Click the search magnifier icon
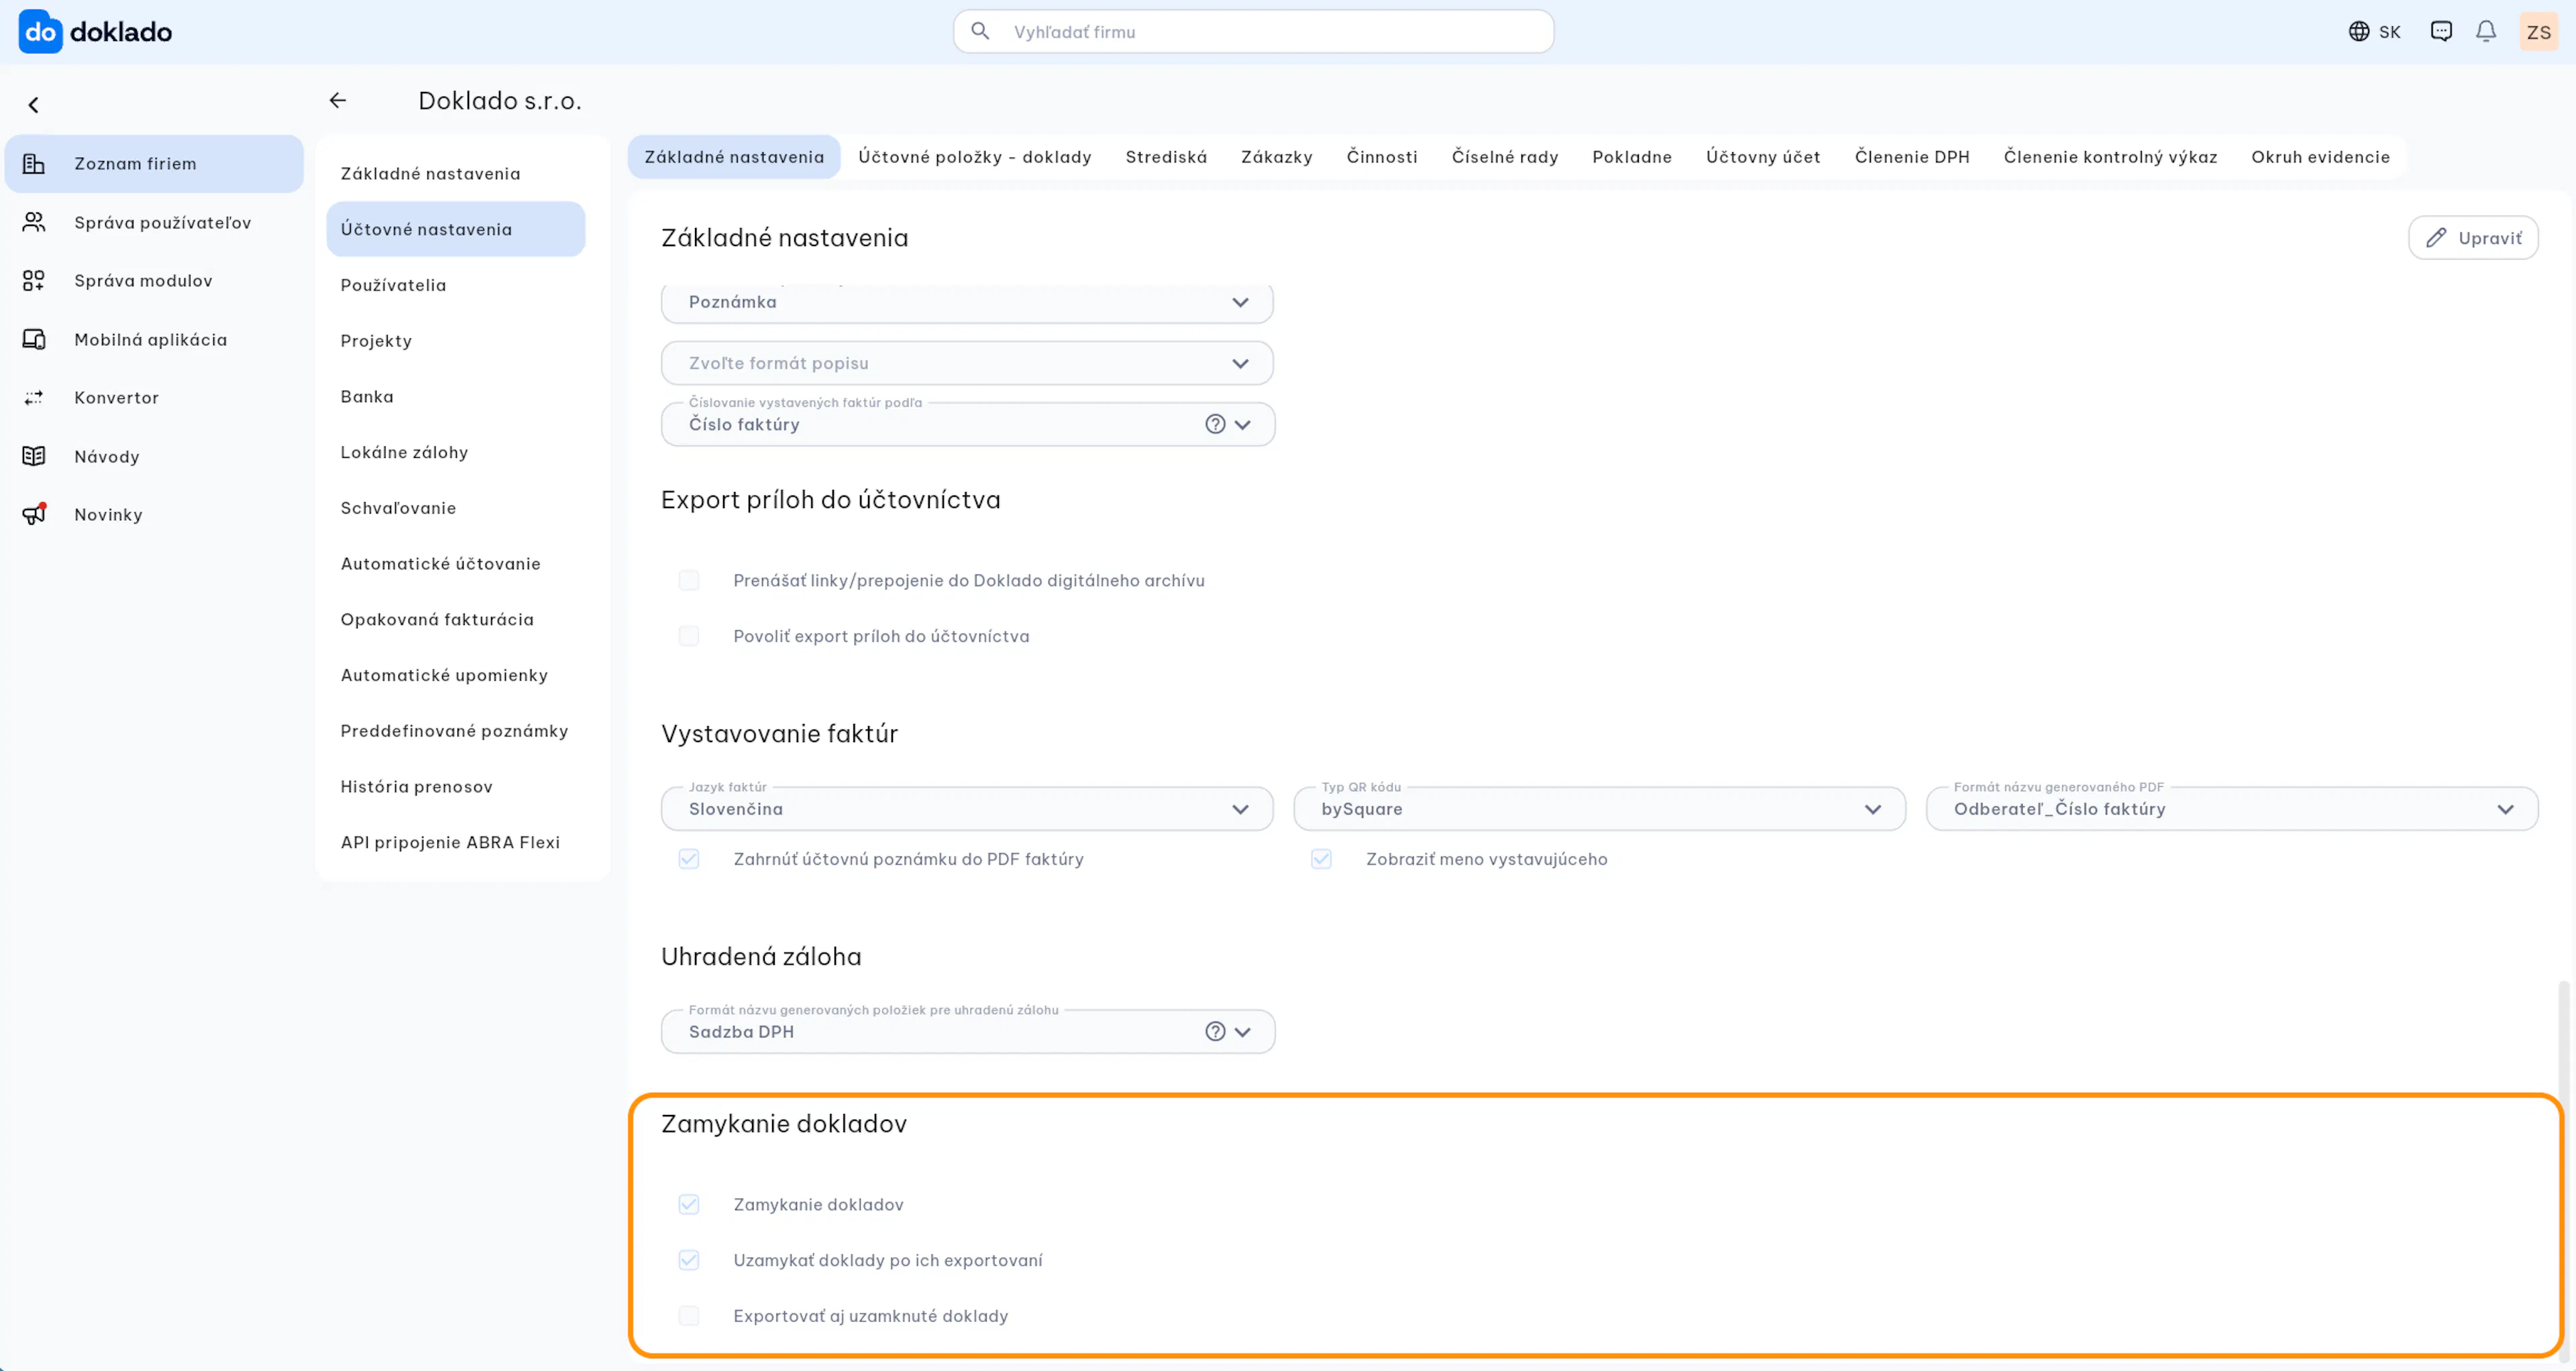Image resolution: width=2576 pixels, height=1371 pixels. click(x=980, y=31)
